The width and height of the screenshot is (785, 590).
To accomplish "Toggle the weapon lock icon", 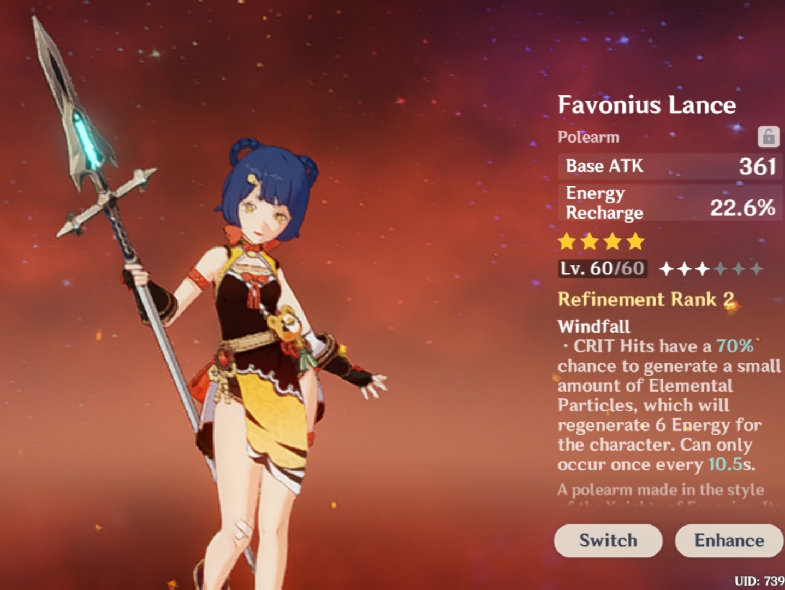I will coord(768,137).
